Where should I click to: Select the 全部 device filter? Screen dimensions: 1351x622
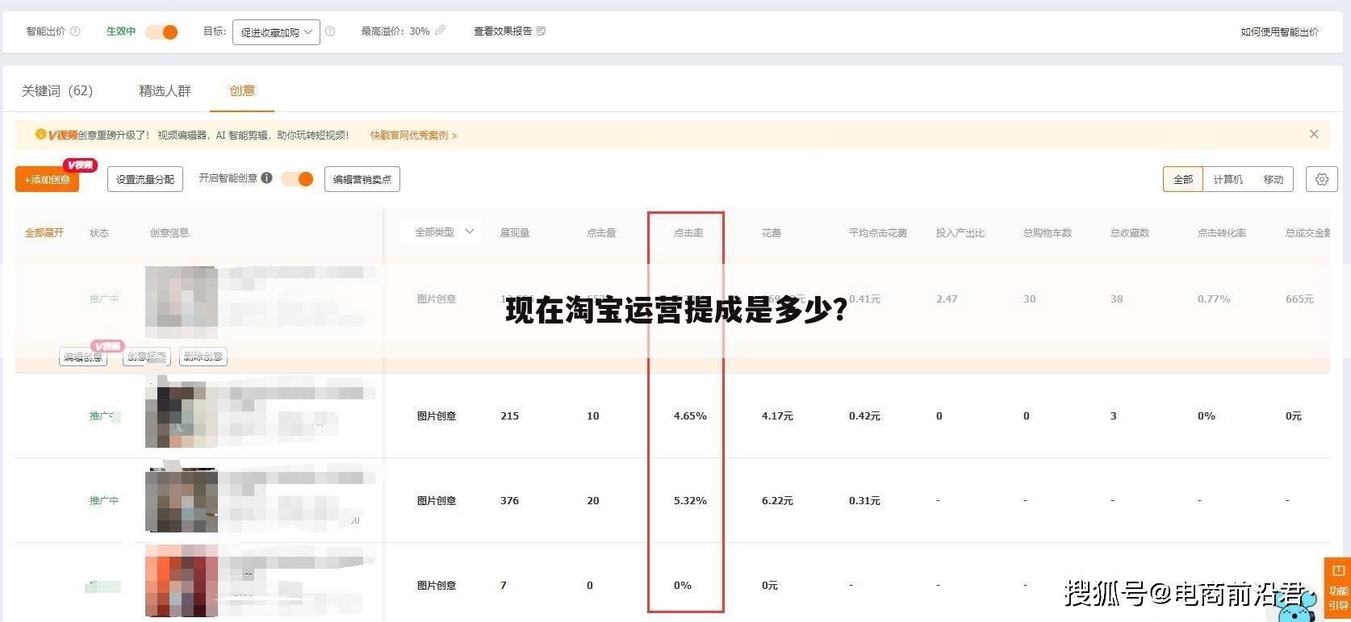(1183, 179)
